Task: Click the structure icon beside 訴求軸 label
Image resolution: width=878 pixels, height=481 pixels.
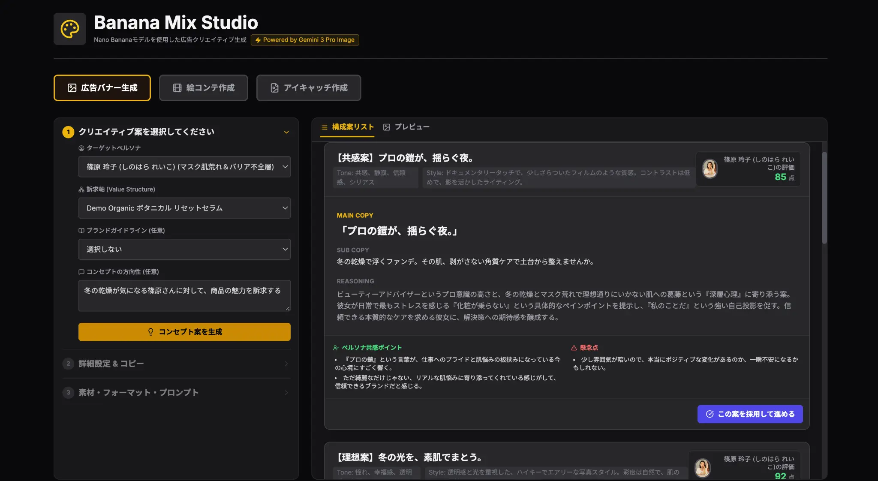Action: (x=81, y=189)
